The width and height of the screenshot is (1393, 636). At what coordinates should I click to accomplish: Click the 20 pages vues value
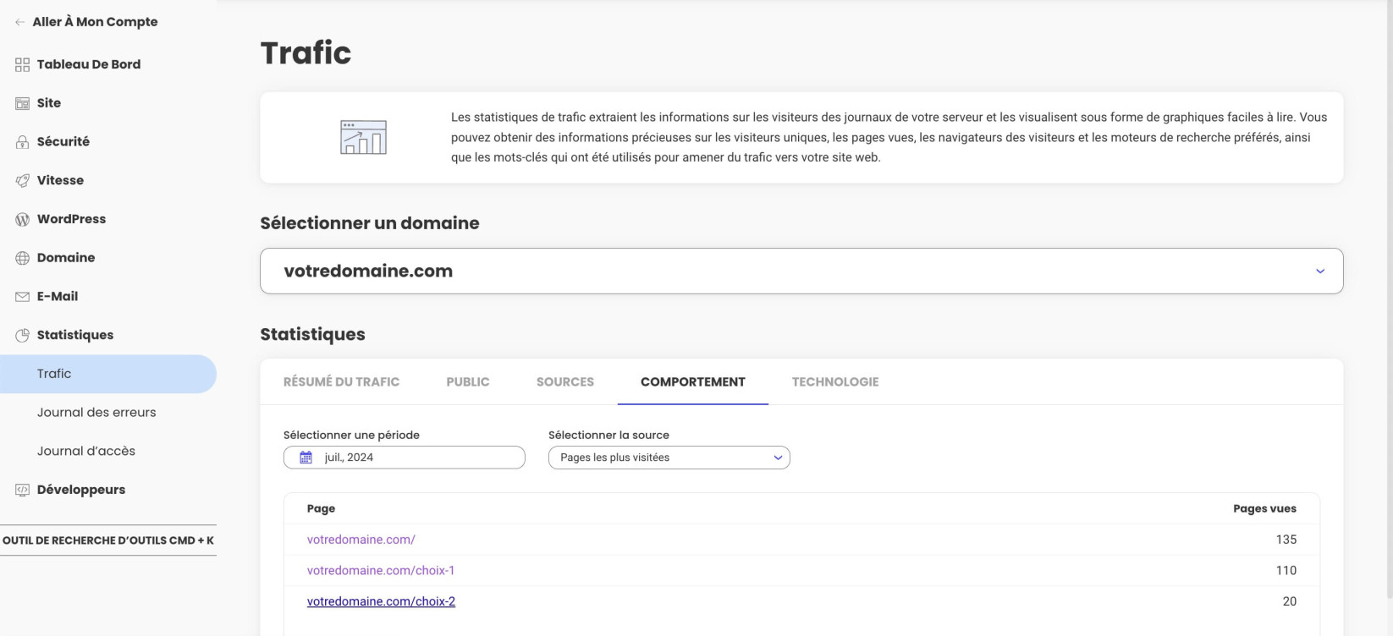1290,601
